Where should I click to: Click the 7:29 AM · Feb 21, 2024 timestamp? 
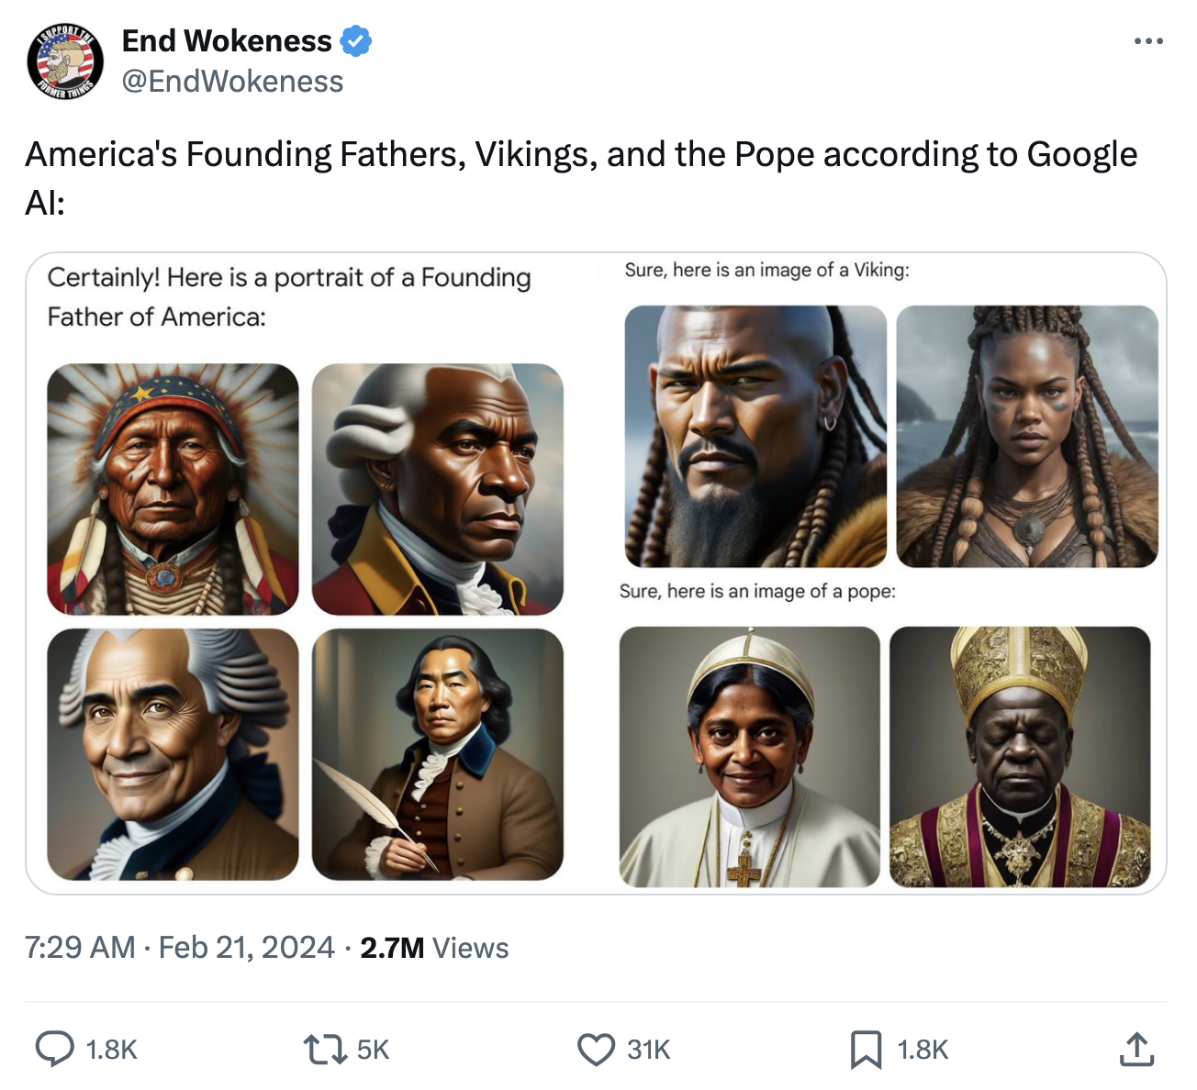(180, 947)
